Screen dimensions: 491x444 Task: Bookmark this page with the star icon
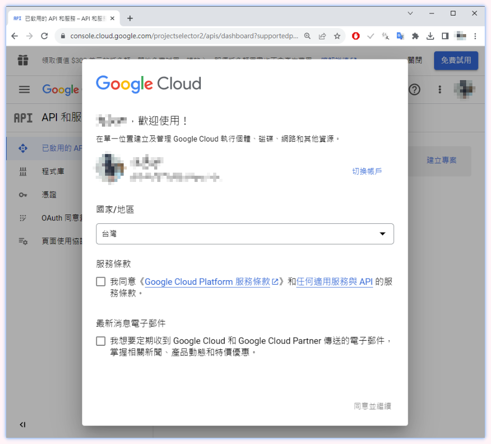pos(337,36)
